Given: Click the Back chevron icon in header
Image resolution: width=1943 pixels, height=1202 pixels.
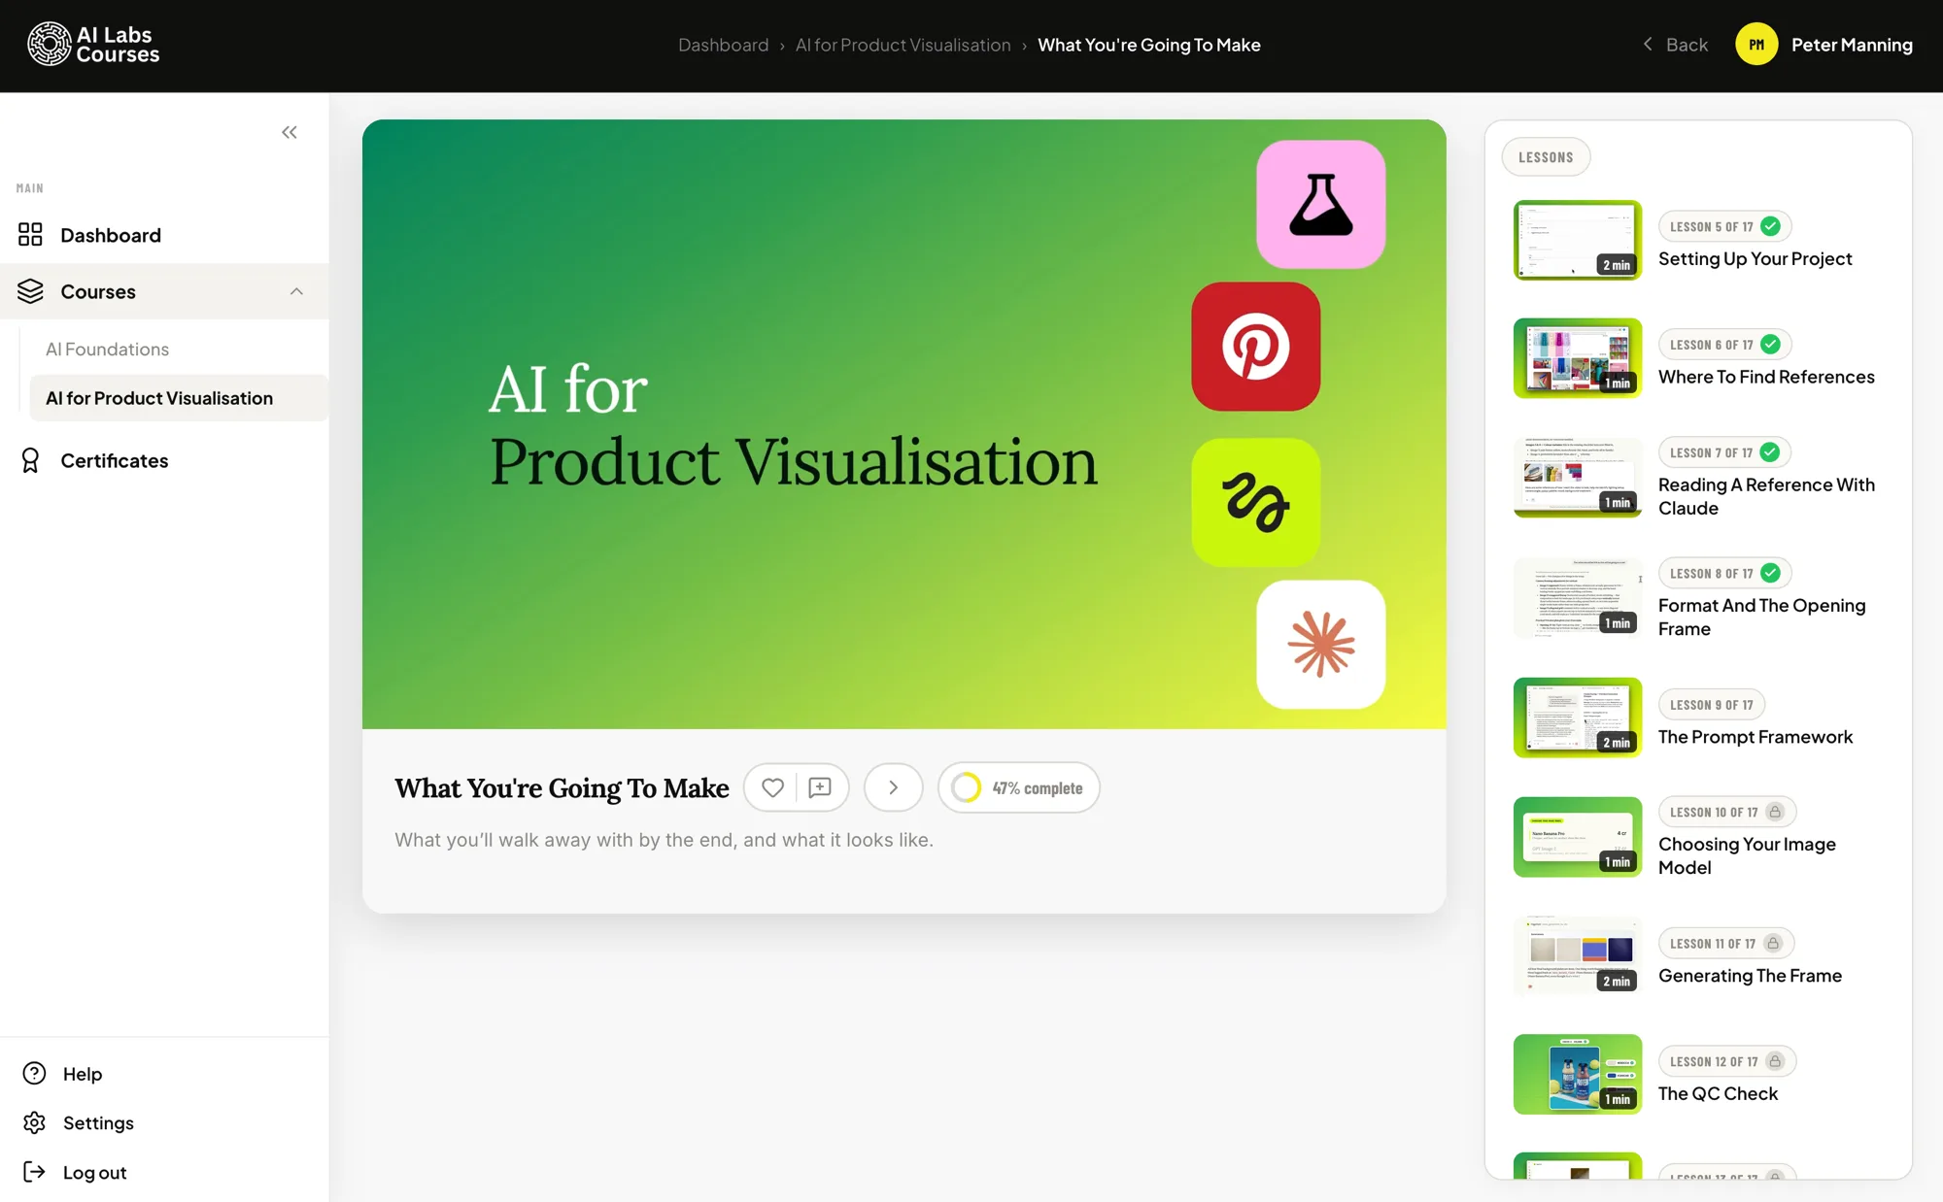Looking at the screenshot, I should point(1648,44).
